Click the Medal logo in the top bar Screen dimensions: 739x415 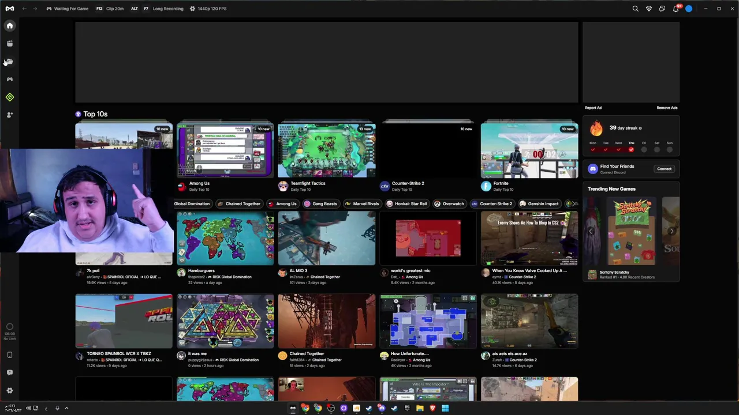point(10,9)
